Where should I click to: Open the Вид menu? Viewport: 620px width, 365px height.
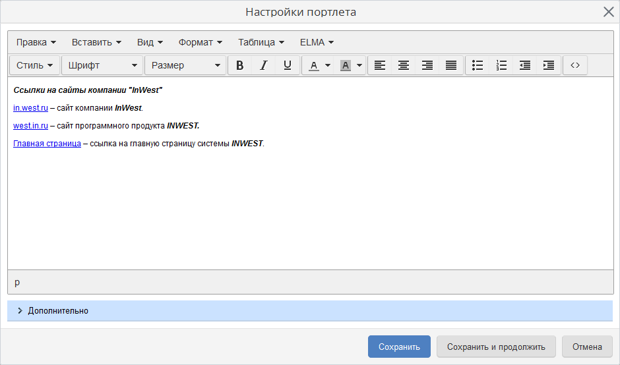click(150, 42)
